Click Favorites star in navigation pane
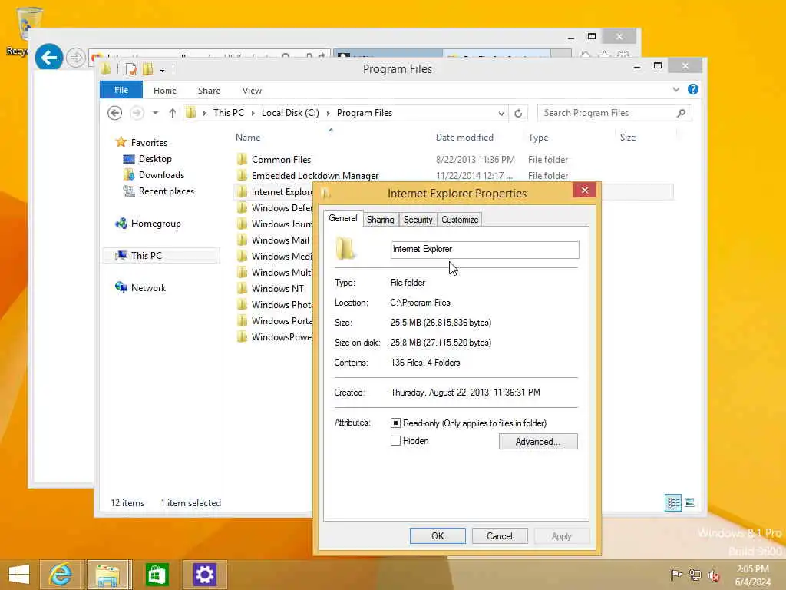The height and width of the screenshot is (590, 786). click(121, 142)
